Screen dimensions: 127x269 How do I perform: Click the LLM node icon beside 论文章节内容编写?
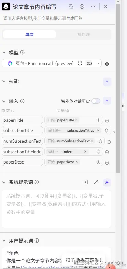(x=6, y=7)
